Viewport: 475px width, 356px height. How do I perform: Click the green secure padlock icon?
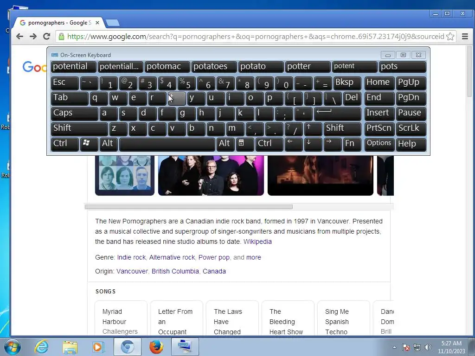[61, 37]
